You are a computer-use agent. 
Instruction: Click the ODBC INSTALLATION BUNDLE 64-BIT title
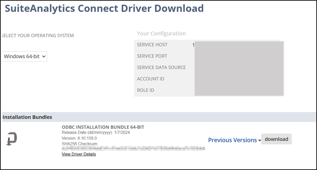103,127
